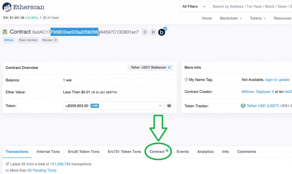Switch to the Events tab
The image size is (292, 174).
click(183, 152)
